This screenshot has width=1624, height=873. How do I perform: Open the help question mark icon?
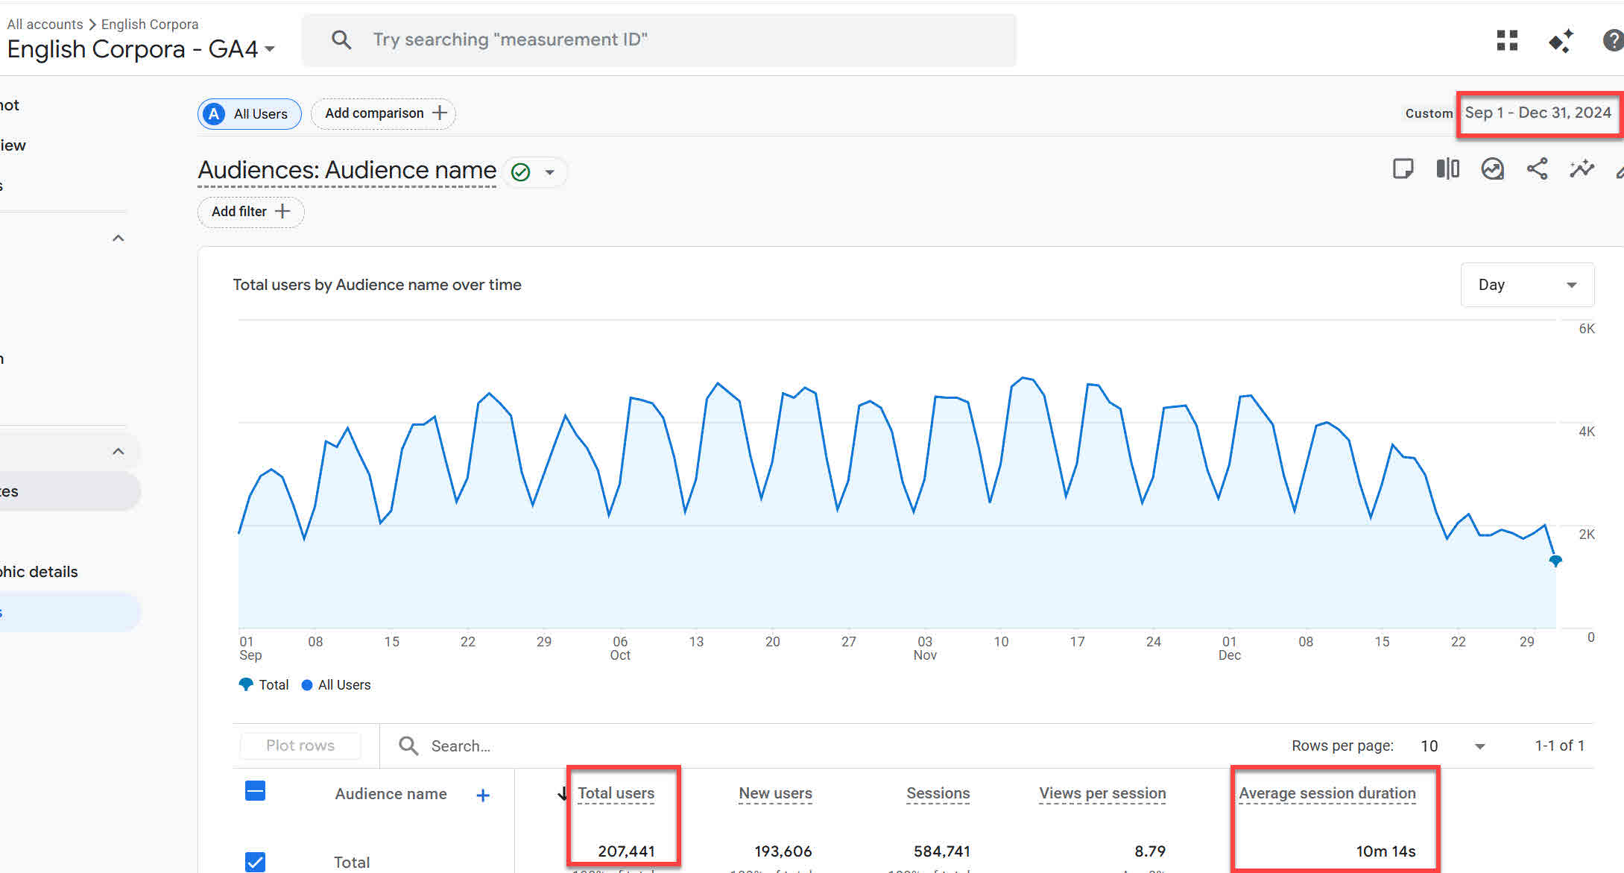(x=1613, y=40)
